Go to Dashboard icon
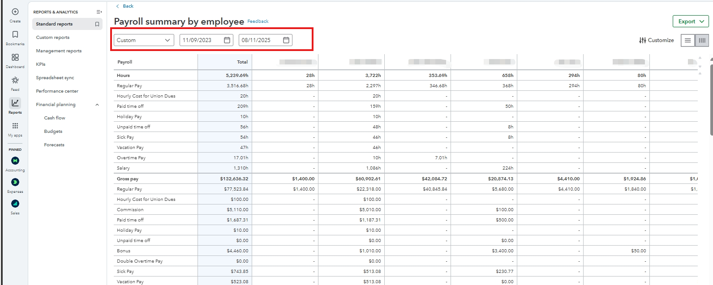The width and height of the screenshot is (713, 285). [15, 57]
